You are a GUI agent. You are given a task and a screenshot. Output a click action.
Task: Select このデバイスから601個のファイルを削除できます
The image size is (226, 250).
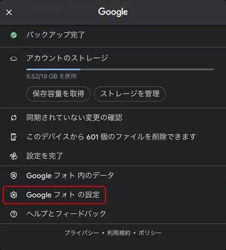click(x=113, y=137)
